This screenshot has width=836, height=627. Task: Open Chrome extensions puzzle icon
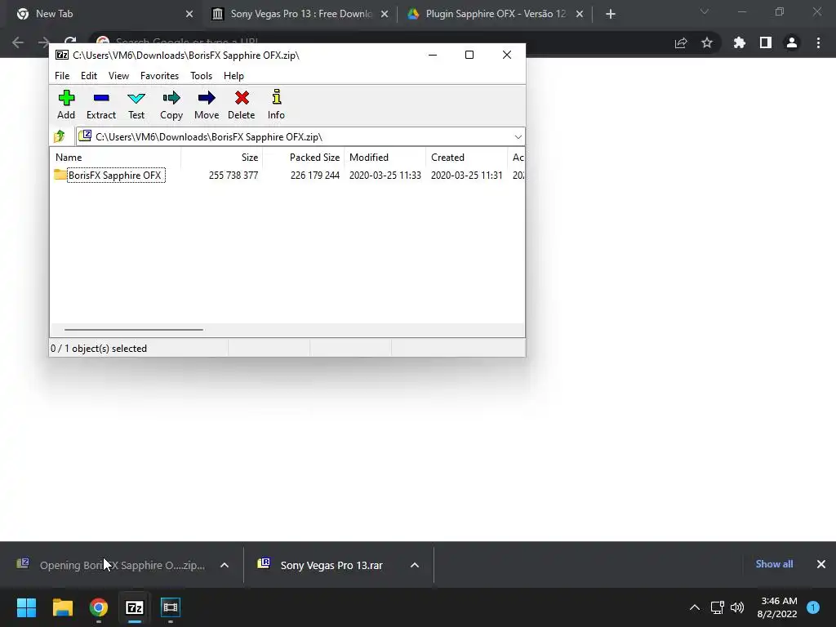click(740, 42)
